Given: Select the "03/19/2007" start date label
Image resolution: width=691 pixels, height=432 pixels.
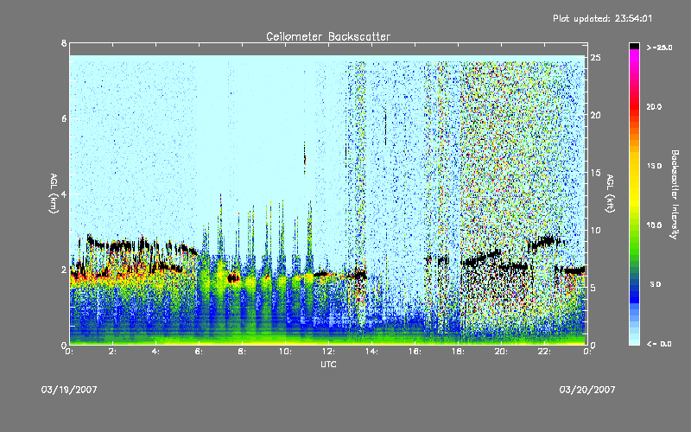Looking at the screenshot, I should 69,390.
